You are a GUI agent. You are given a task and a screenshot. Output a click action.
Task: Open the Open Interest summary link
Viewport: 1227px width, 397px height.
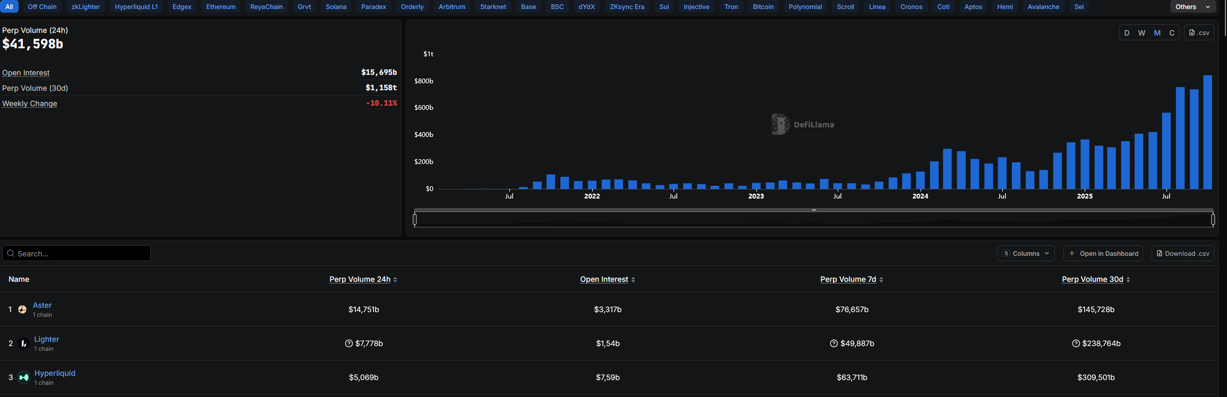click(25, 73)
